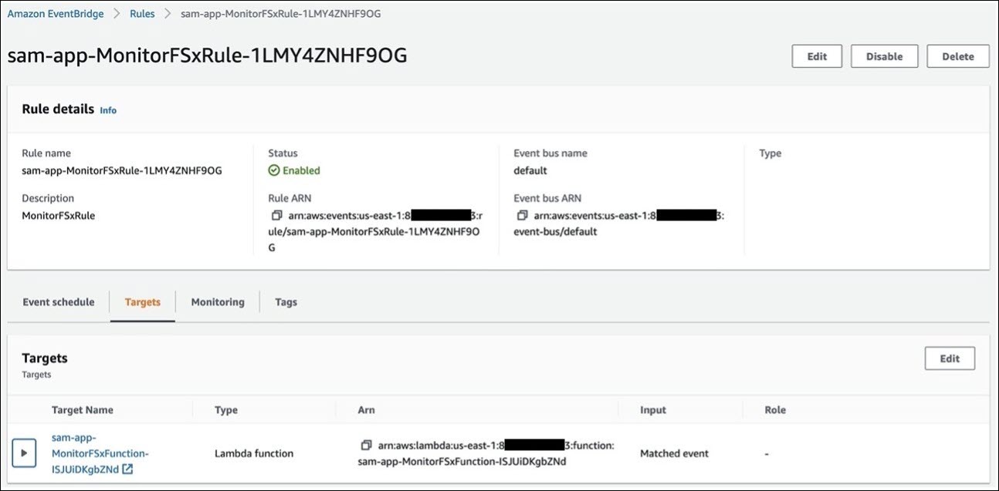Click the Description field label
Viewport: 999px width, 491px height.
[x=48, y=198]
